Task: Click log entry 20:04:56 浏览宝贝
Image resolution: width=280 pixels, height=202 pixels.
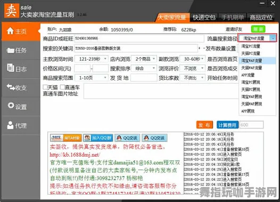Action: (211, 159)
